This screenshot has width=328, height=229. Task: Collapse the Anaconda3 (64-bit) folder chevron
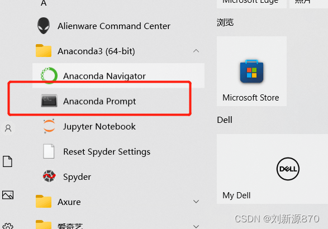pyautogui.click(x=196, y=51)
